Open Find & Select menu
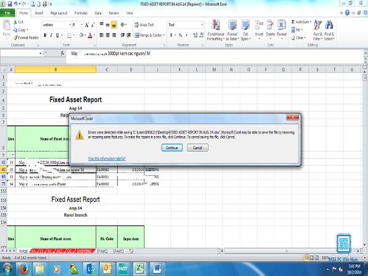 coord(329,30)
